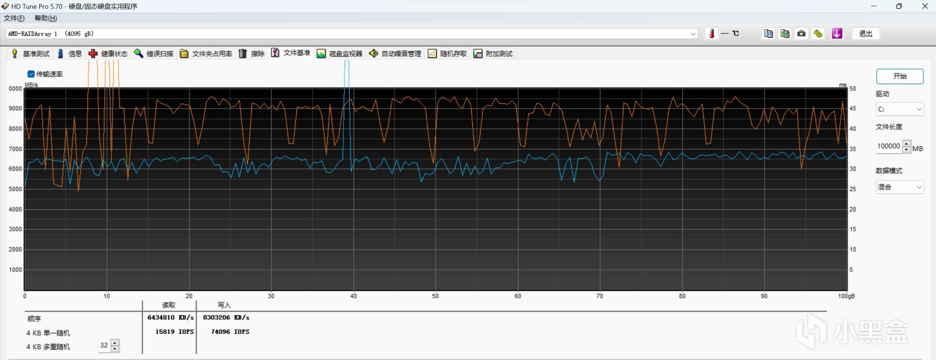Screen dimensions: 936x360
Task: Click the HD Tune Pro title bar icon
Action: tap(5, 6)
